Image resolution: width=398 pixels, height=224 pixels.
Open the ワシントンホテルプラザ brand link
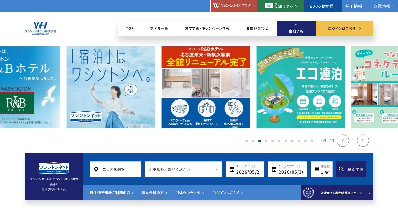click(234, 6)
